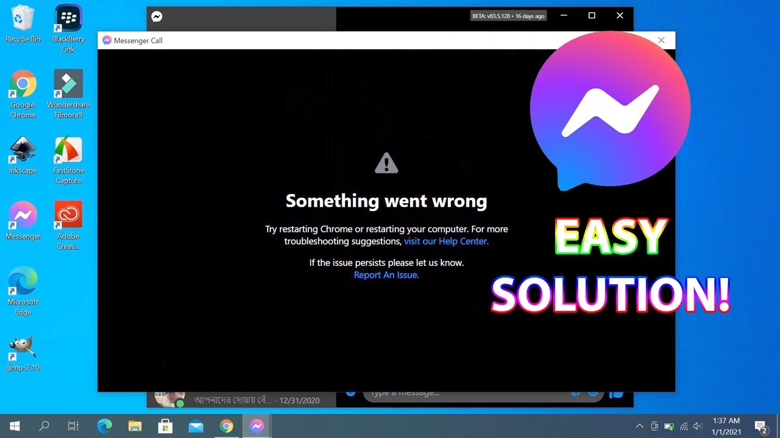Select the FastStone Capture desktop shortcut
Screen dimensions: 780x438
tap(68, 161)
